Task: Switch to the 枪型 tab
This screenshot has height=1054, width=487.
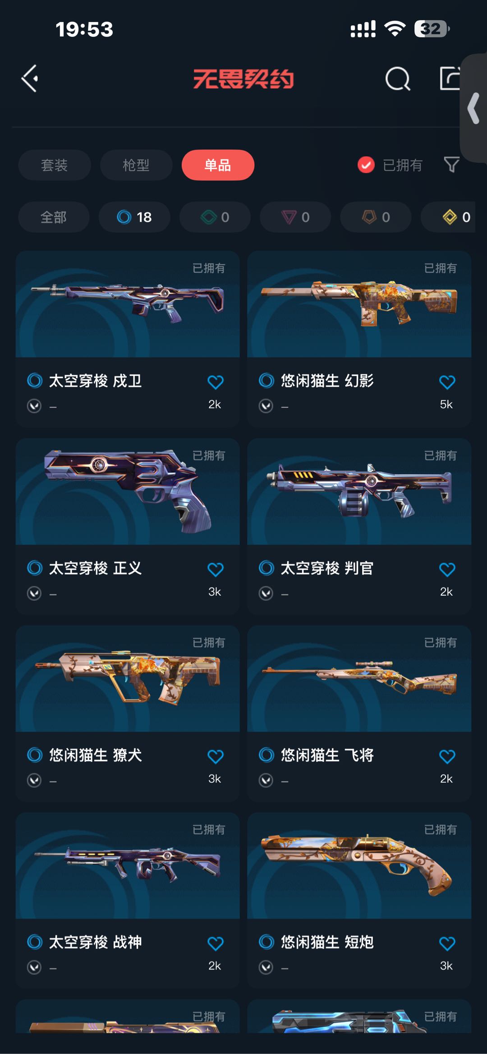Action: pyautogui.click(x=136, y=165)
